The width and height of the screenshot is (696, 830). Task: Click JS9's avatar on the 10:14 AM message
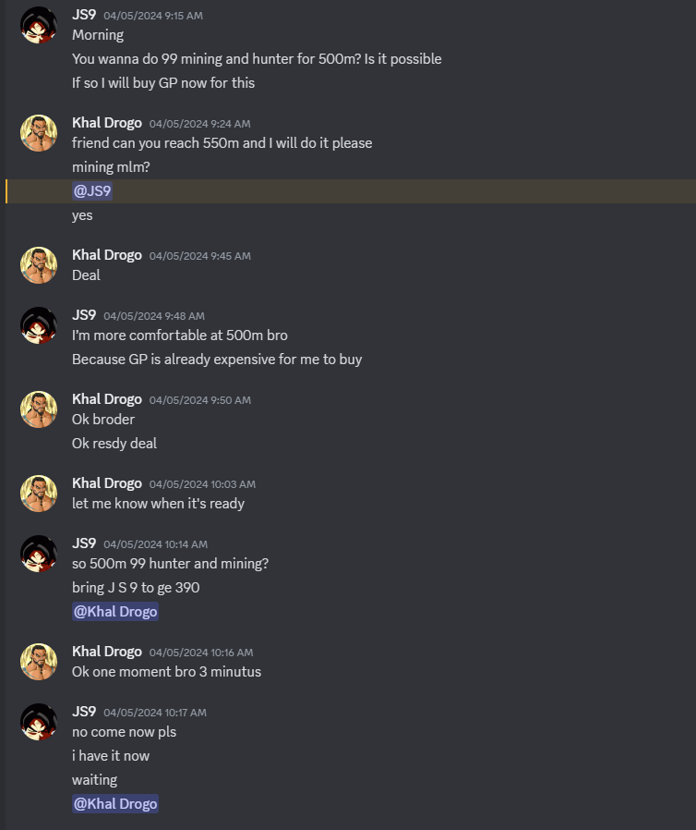pyautogui.click(x=39, y=554)
